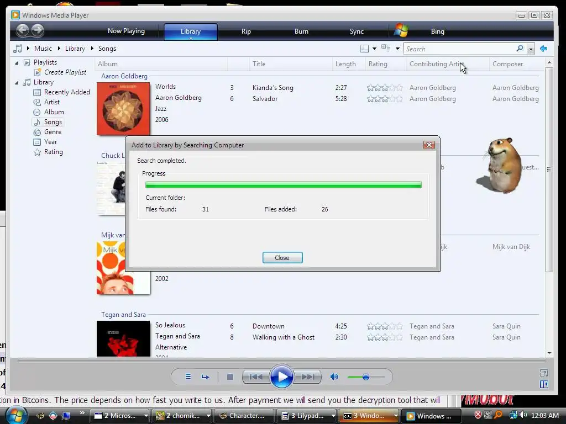Switch to the Rip tab

[x=246, y=31]
